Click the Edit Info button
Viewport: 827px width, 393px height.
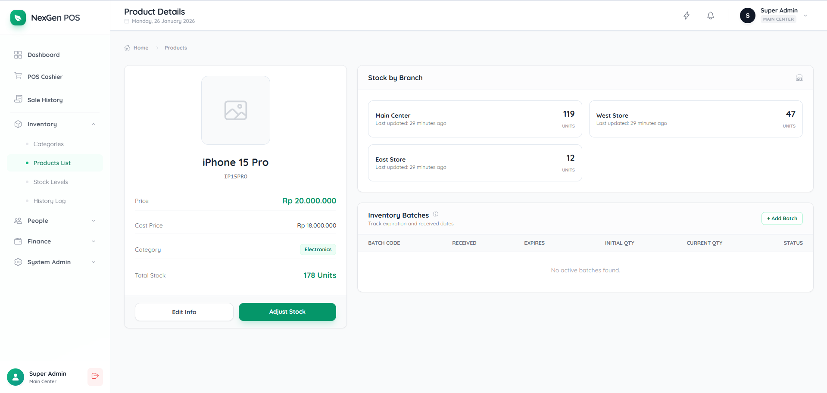pos(184,312)
